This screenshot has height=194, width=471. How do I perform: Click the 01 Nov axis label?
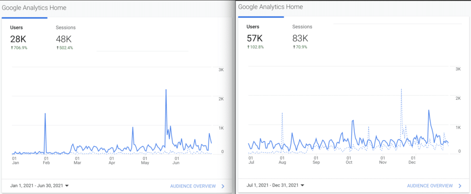coord(383,160)
